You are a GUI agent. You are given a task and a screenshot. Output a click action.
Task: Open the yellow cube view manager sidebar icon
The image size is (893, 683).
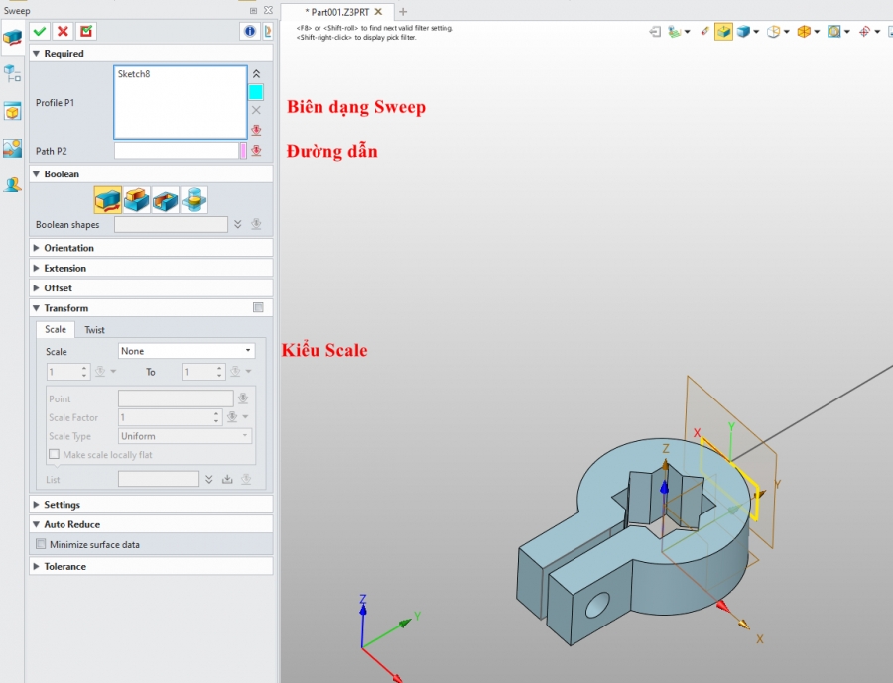point(12,111)
